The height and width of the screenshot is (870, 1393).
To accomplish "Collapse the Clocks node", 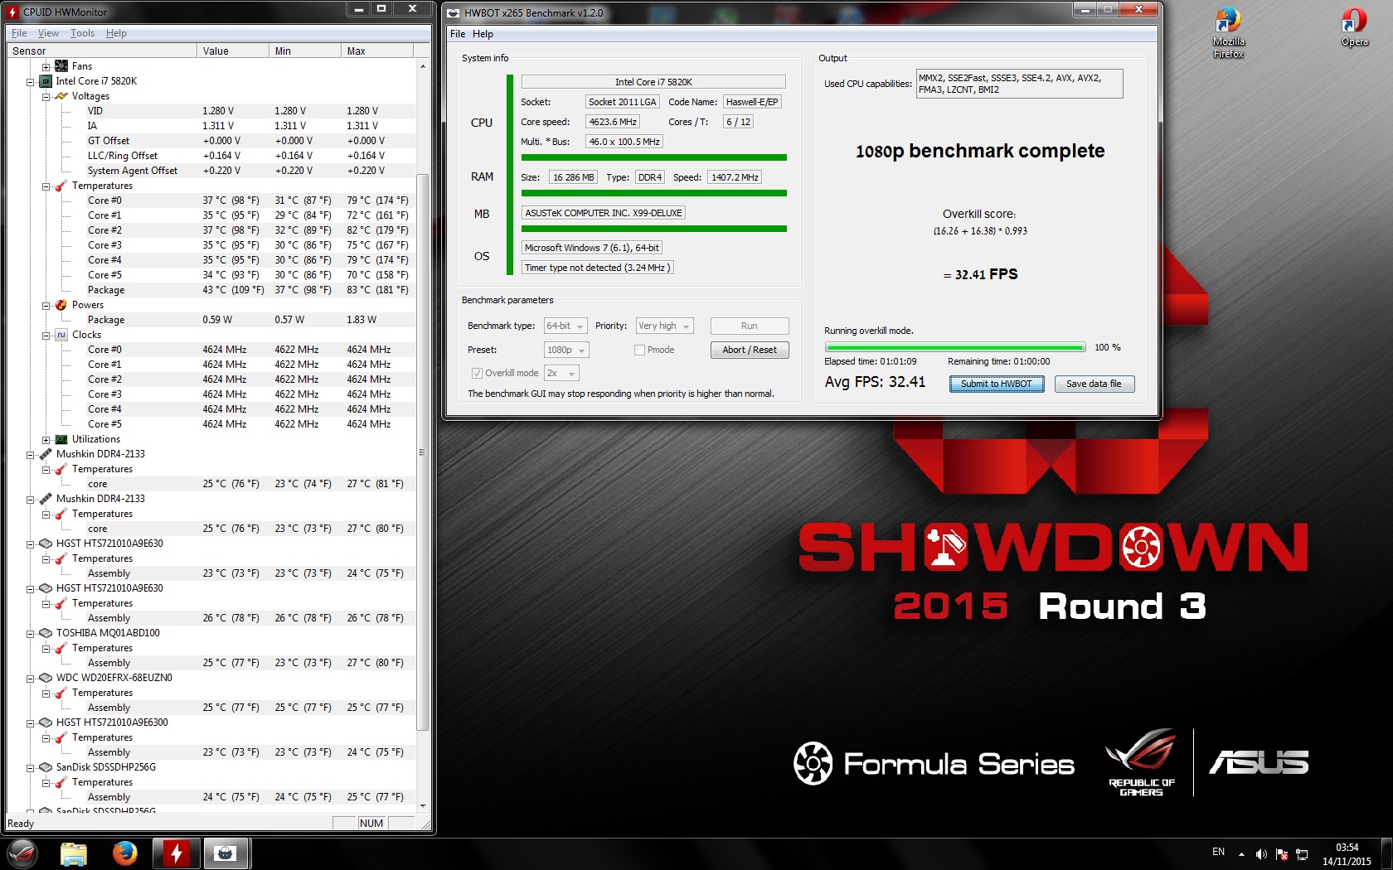I will [x=46, y=335].
